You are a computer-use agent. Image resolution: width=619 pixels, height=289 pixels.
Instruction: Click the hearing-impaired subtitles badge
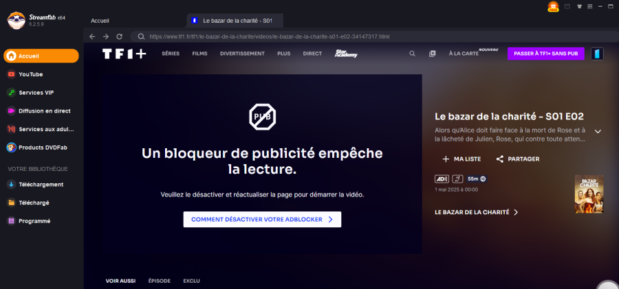457,179
